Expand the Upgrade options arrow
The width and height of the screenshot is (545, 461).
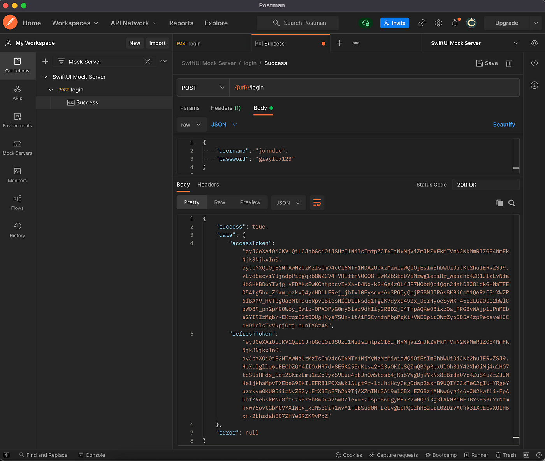click(536, 23)
